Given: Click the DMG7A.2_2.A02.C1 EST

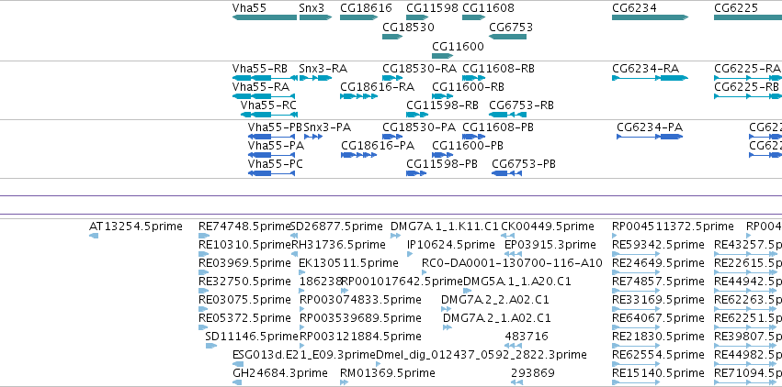Looking at the screenshot, I should point(447,309).
